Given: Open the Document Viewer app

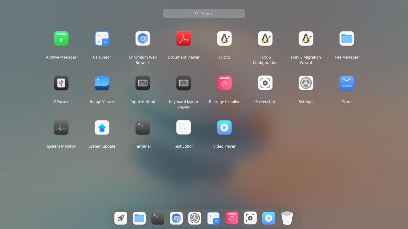Looking at the screenshot, I should click(x=184, y=38).
